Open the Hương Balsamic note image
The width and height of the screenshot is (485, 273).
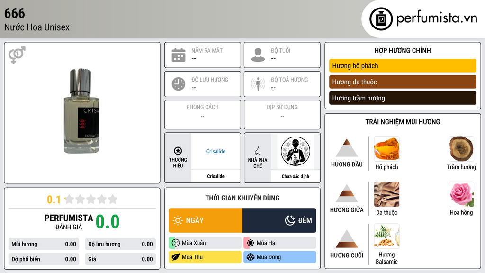(x=386, y=236)
